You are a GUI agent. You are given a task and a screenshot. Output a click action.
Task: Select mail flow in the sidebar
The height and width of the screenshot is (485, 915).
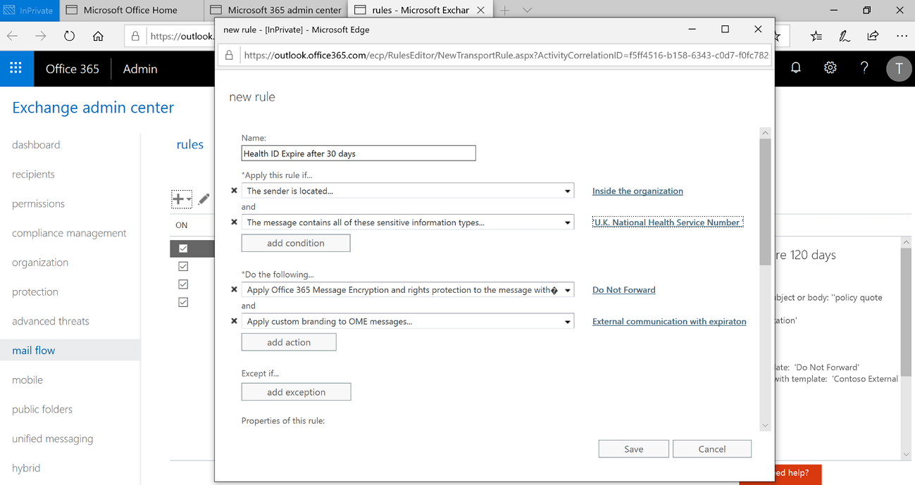35,350
